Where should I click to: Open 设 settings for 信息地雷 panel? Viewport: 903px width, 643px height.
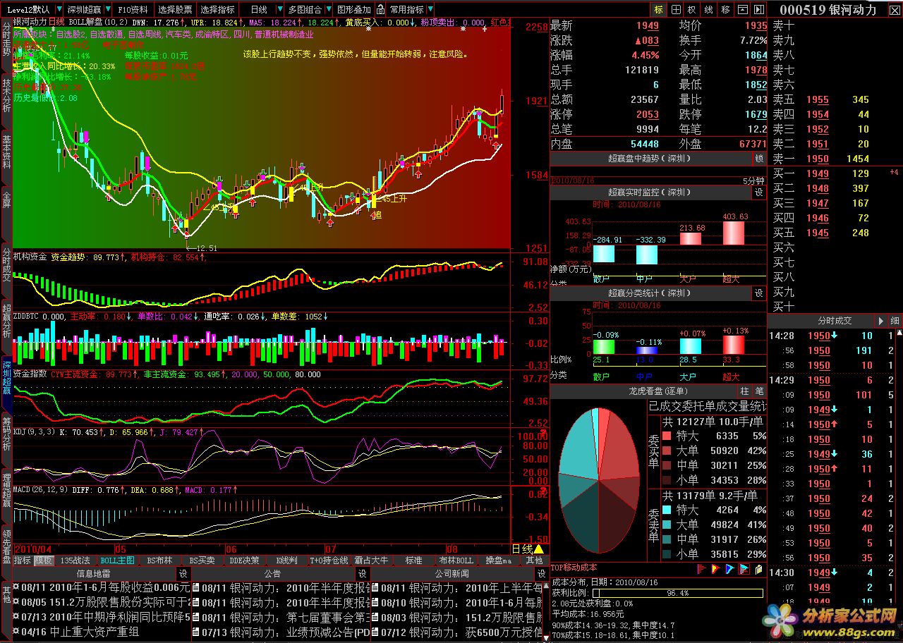pos(183,574)
